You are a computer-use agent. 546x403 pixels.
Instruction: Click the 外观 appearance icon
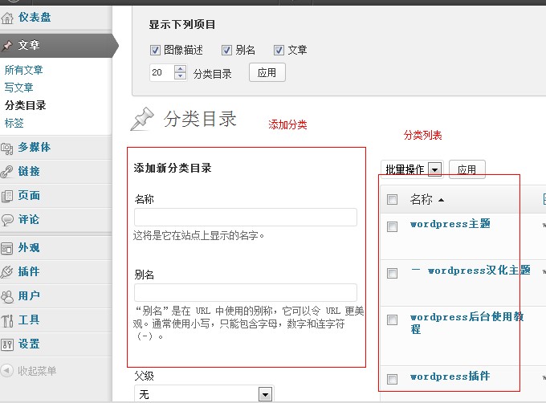tap(8, 248)
